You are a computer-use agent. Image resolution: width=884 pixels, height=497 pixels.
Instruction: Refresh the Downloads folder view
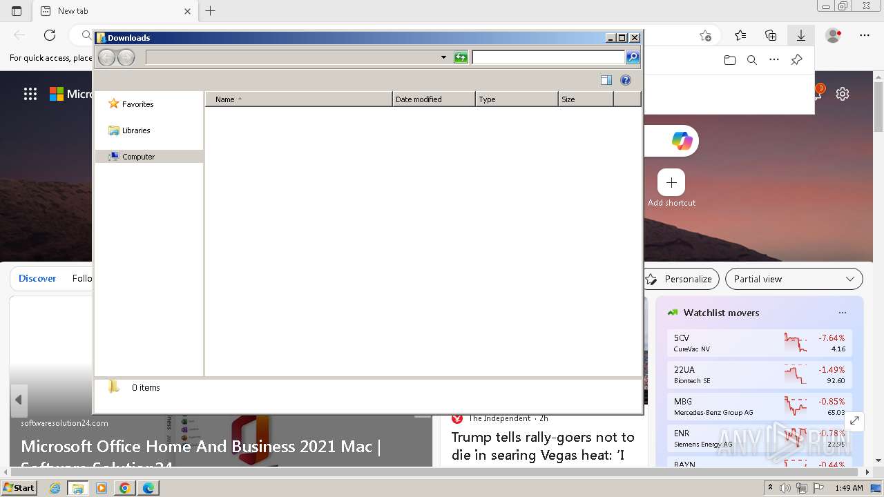coord(461,57)
